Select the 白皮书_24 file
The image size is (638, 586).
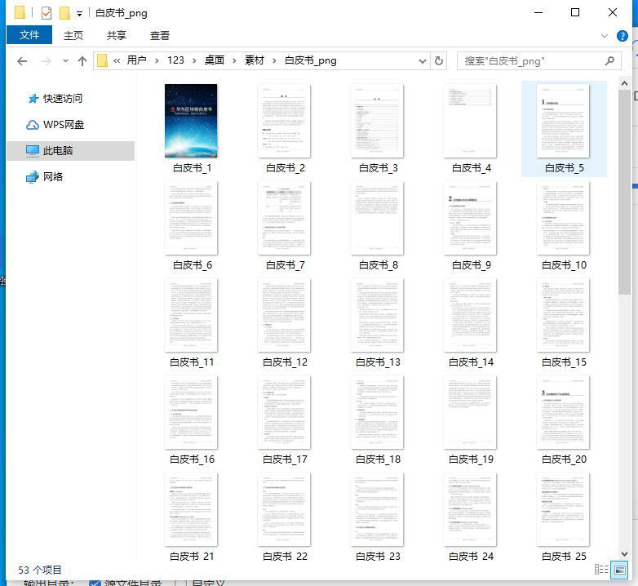pyautogui.click(x=471, y=517)
